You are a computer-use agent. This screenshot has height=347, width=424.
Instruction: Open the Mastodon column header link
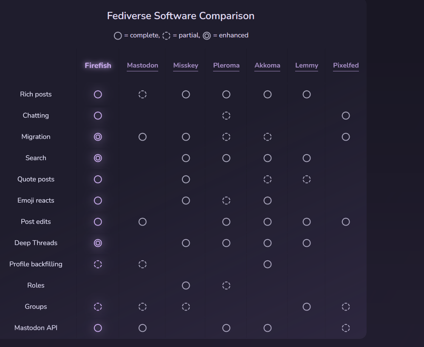pyautogui.click(x=142, y=65)
